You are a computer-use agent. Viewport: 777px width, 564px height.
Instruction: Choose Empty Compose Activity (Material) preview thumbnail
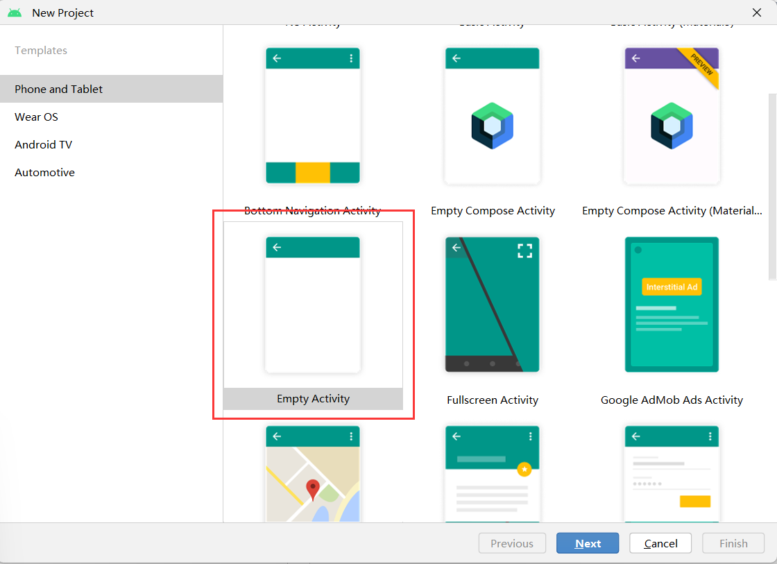(x=672, y=115)
